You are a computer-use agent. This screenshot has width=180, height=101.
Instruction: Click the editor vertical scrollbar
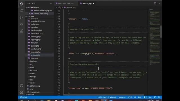(x=161, y=32)
